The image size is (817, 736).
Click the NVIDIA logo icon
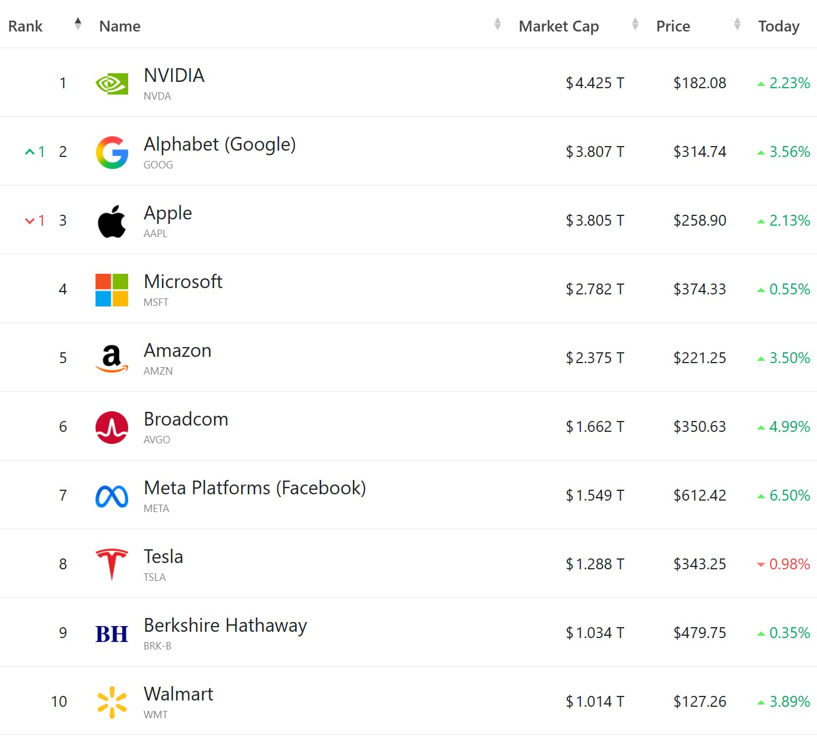coord(112,84)
